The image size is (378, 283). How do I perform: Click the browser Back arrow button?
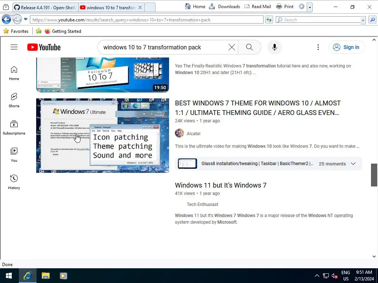pyautogui.click(x=6, y=20)
